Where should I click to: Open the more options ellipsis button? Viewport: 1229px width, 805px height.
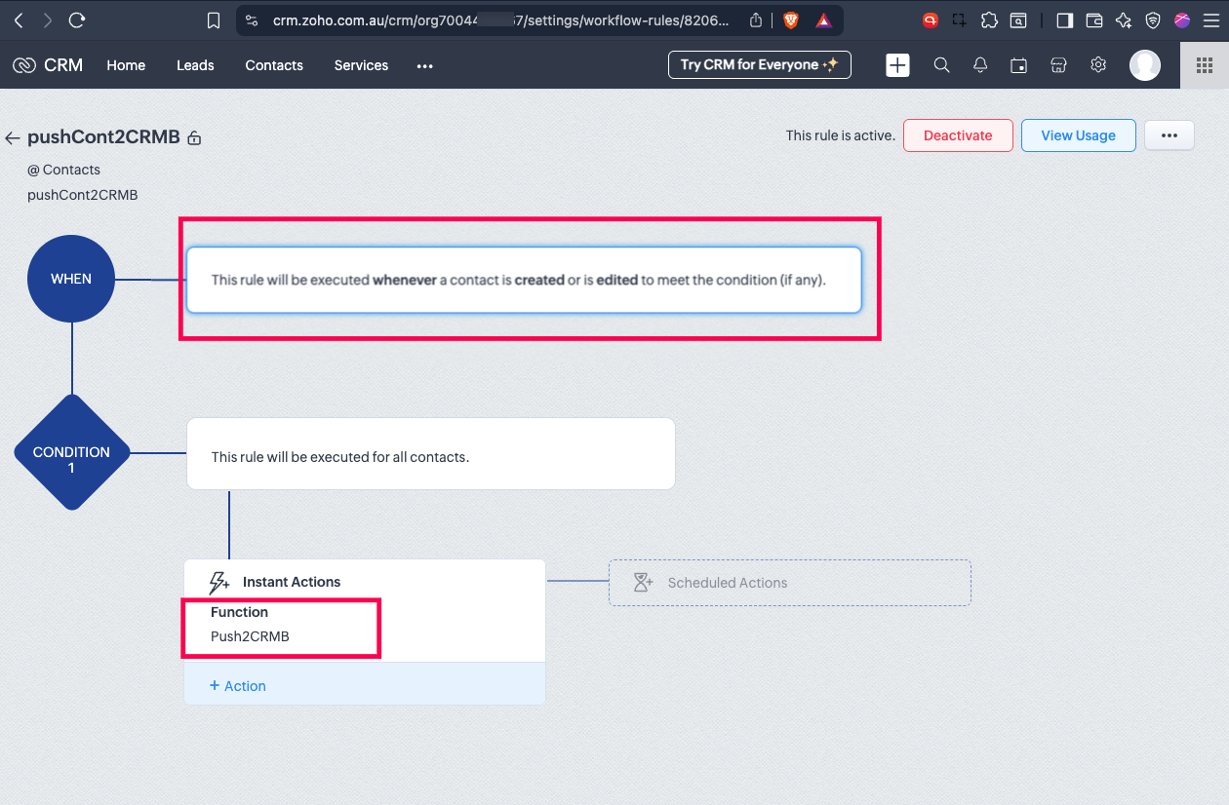click(x=1170, y=135)
